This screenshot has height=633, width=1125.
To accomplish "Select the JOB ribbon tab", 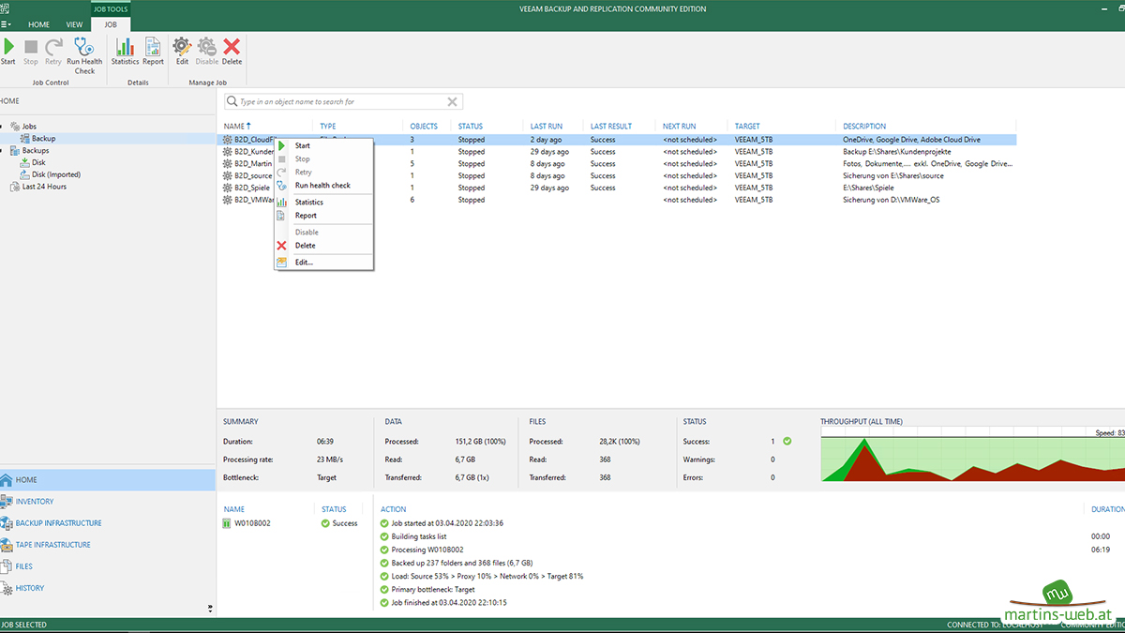I will pyautogui.click(x=110, y=24).
